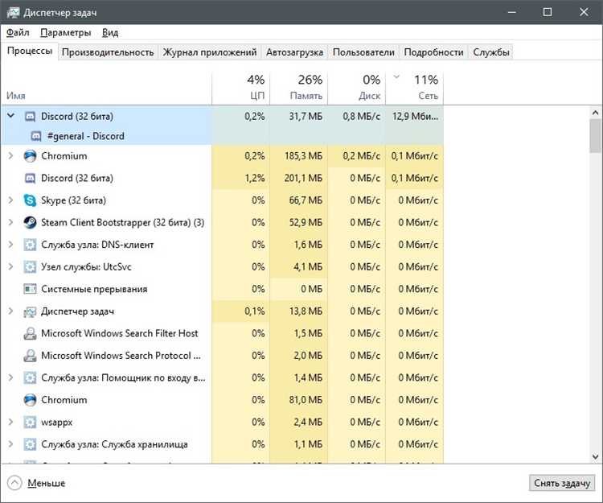Screen dimensions: 603x503
Task: Click the #general - Discord window icon
Action: click(x=35, y=136)
